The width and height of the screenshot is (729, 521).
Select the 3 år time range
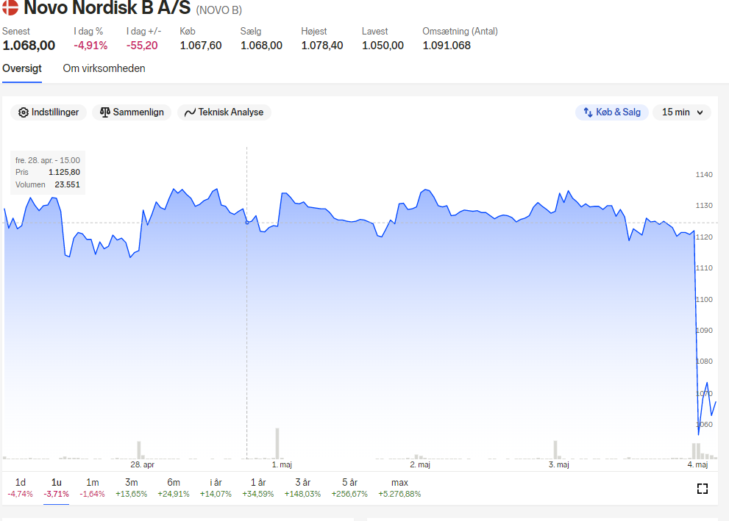point(302,488)
